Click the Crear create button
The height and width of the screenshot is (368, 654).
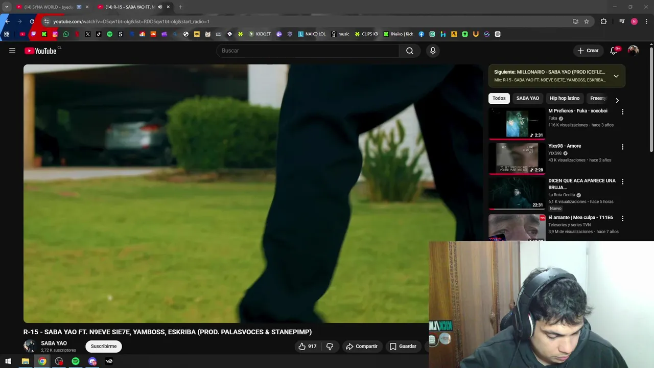click(588, 51)
